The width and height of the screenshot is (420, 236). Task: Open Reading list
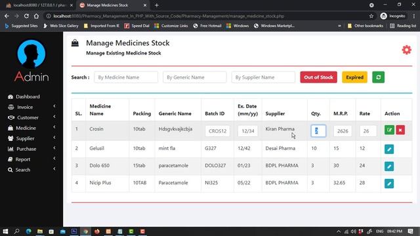(x=403, y=26)
